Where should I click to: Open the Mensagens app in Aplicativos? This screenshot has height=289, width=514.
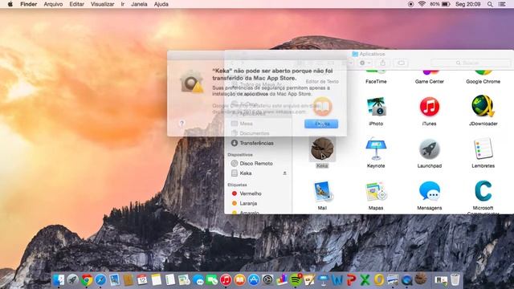point(430,191)
